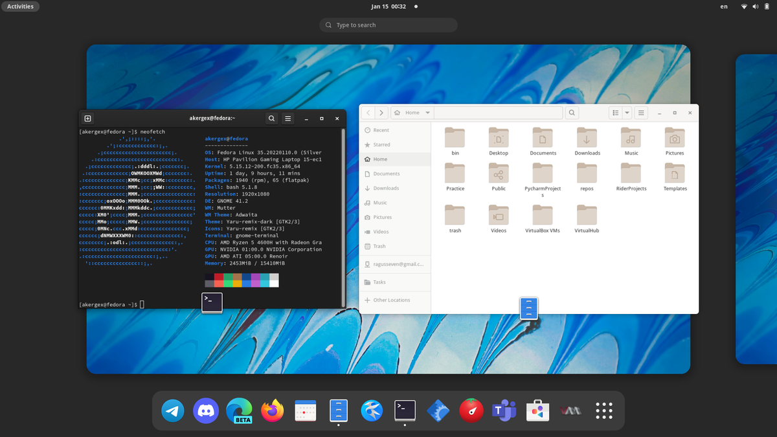The width and height of the screenshot is (777, 437).
Task: Select Recent in the Files sidebar
Action: pyautogui.click(x=394, y=130)
